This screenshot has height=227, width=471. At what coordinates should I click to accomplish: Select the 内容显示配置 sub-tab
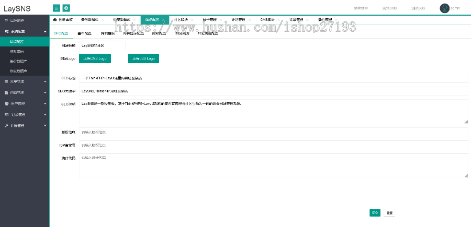click(x=133, y=33)
